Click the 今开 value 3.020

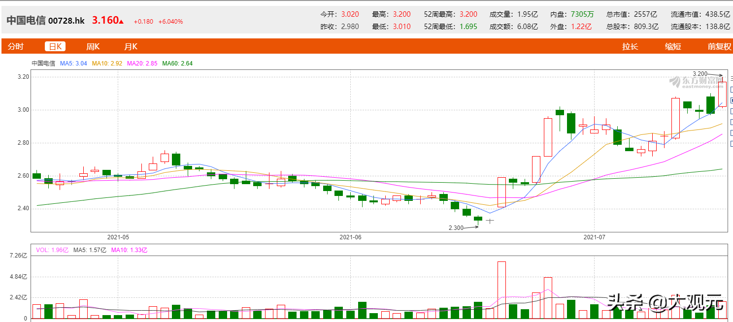coord(350,14)
